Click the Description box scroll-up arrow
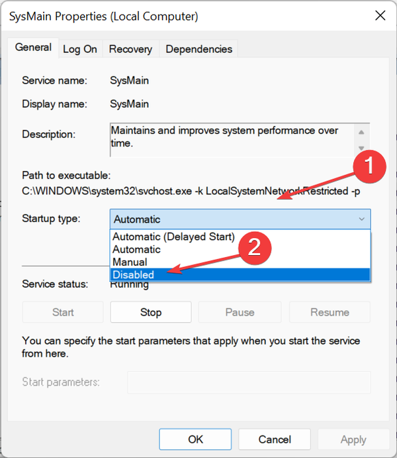This screenshot has height=458, width=397. [x=362, y=131]
